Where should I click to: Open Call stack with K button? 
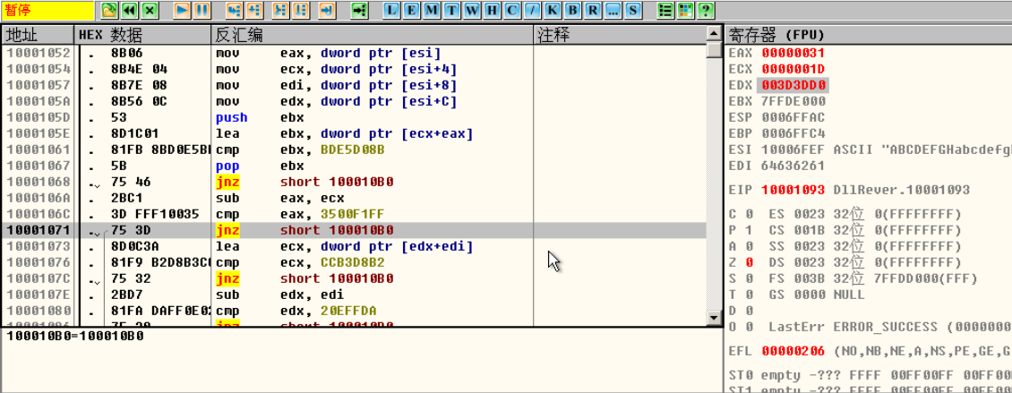pos(553,10)
